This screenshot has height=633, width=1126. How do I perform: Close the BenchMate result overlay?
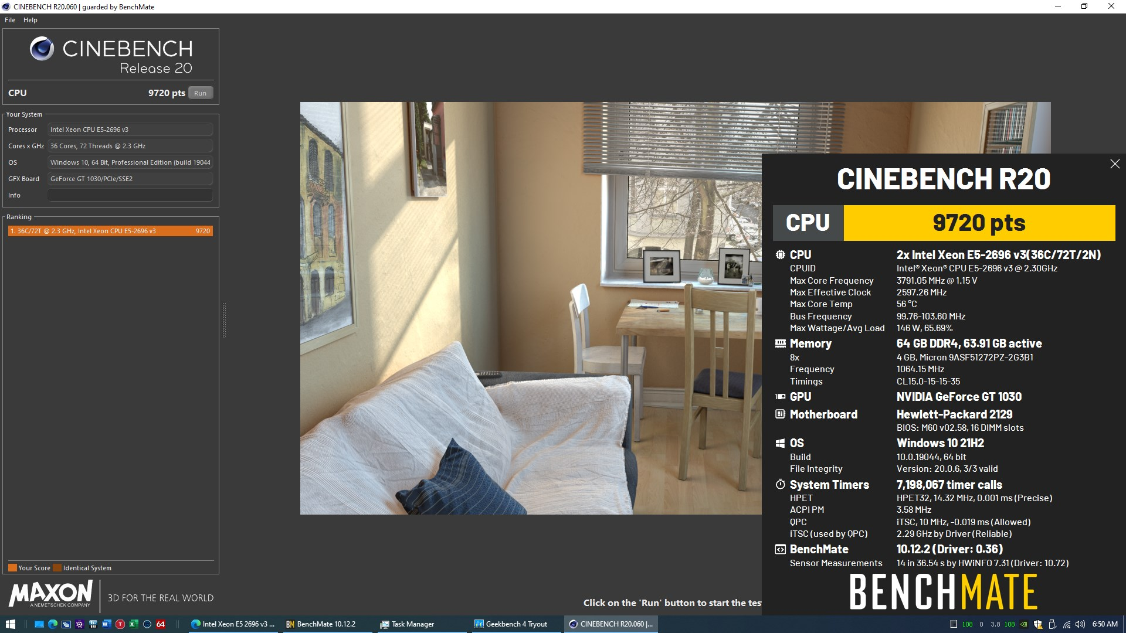click(x=1114, y=164)
